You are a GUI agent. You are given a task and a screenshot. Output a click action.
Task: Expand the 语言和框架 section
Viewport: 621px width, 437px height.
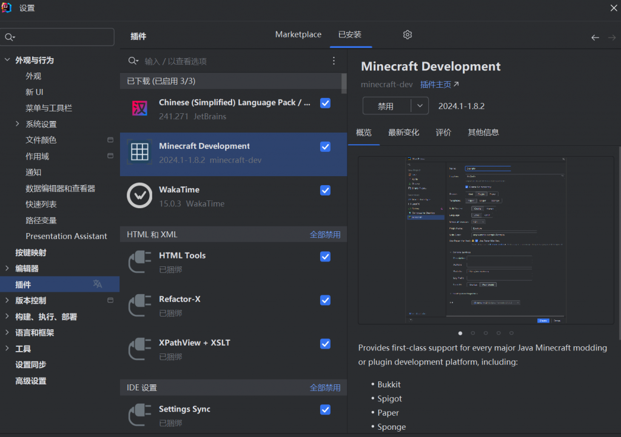point(7,332)
